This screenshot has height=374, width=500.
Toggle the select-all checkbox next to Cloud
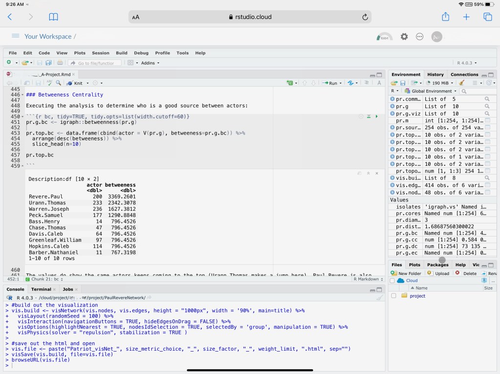pos(392,281)
